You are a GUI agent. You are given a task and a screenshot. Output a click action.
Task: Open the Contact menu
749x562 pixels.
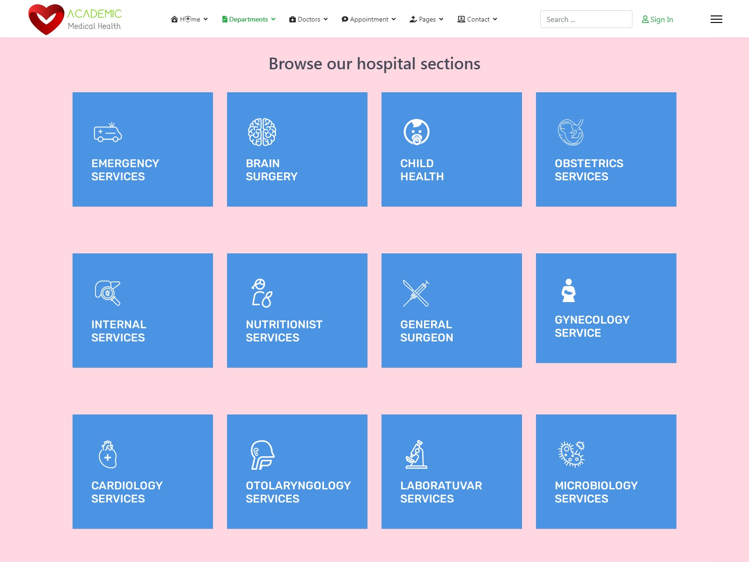pos(477,19)
